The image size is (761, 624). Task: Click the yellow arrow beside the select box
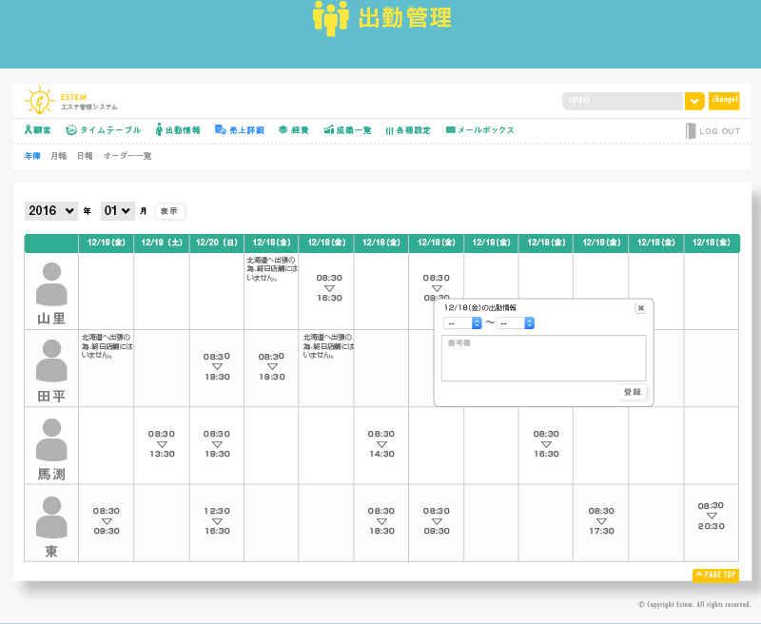694,100
